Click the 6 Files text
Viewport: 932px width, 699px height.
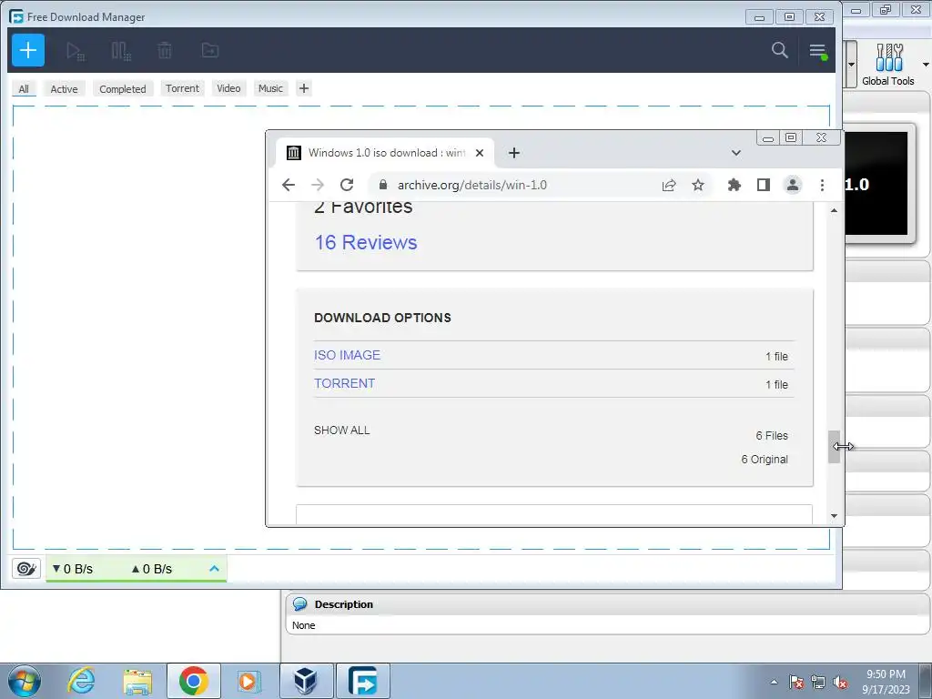[x=772, y=436]
